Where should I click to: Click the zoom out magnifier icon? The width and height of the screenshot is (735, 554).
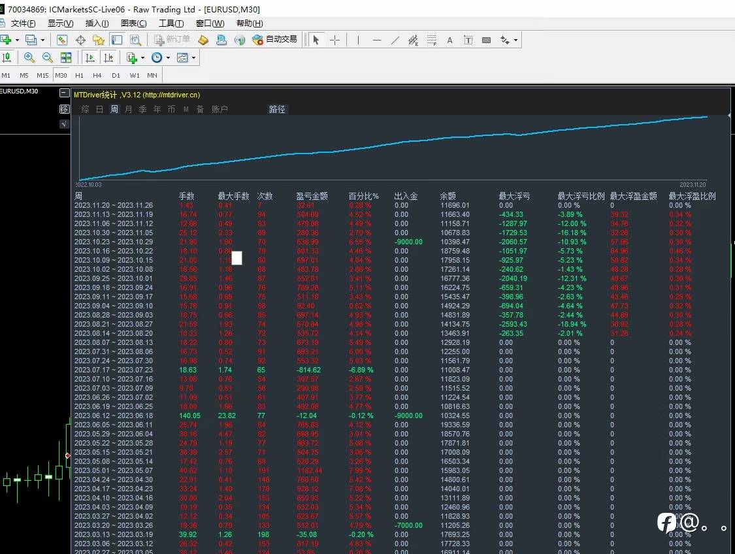click(x=47, y=57)
